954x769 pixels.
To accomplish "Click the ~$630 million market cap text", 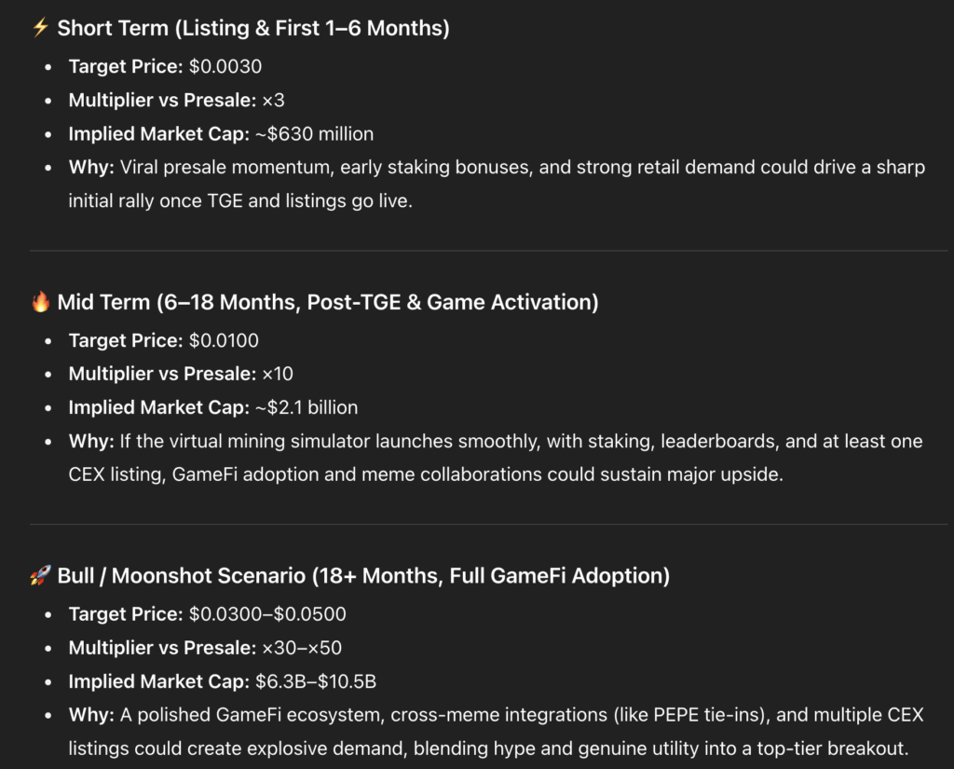I will point(314,134).
